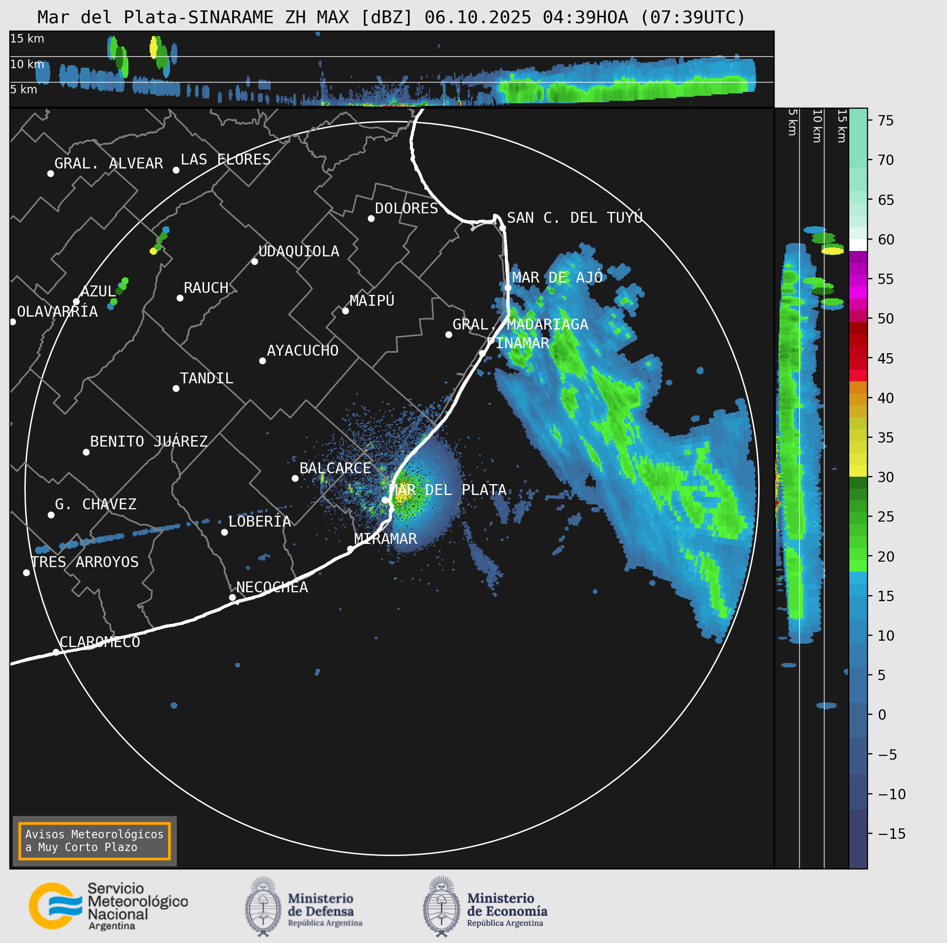
Task: Click the white 60 dBZ color band
Action: point(858,245)
